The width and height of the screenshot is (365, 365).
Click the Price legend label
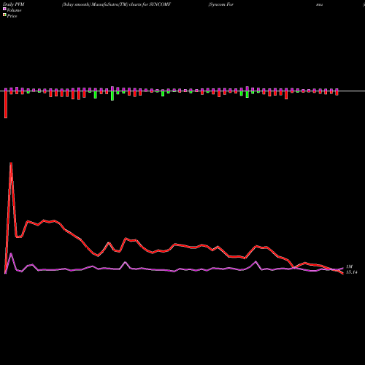tap(12, 16)
